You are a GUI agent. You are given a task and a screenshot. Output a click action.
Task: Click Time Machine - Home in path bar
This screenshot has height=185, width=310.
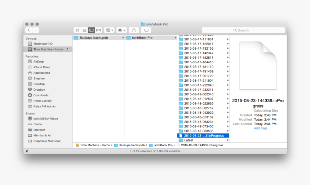point(93,145)
